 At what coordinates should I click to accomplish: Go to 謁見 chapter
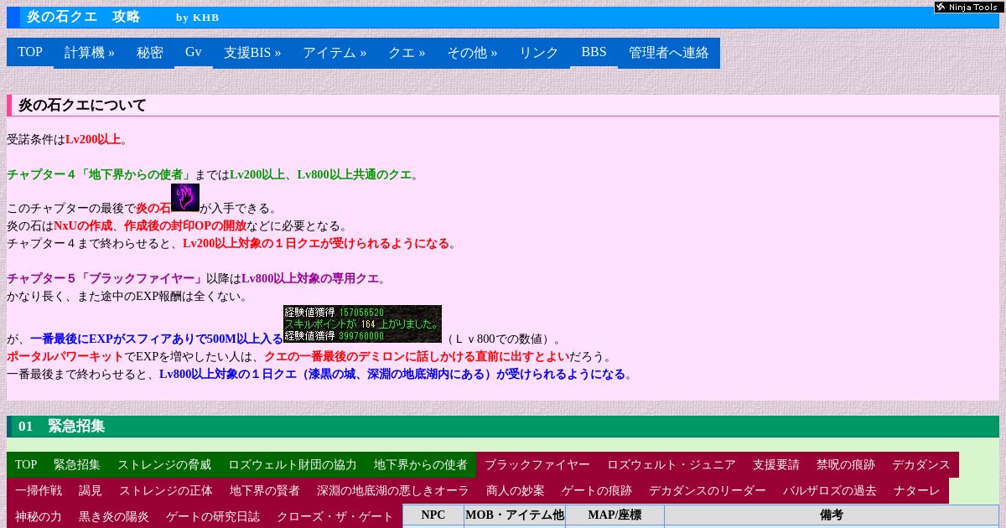click(91, 490)
